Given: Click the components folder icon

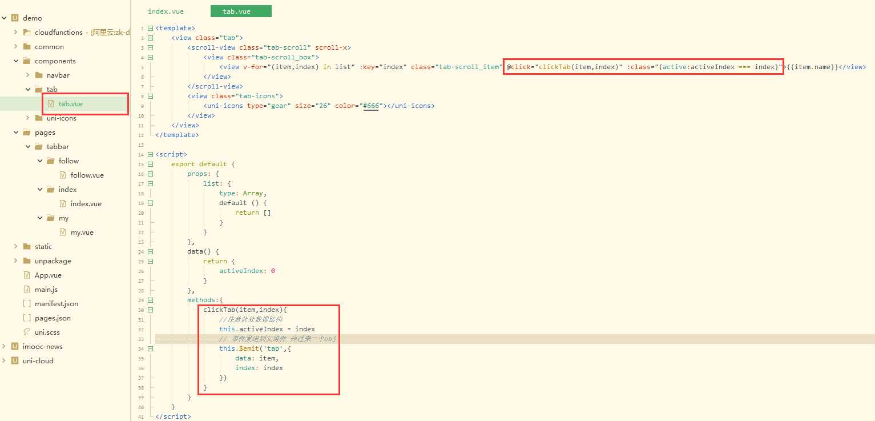Looking at the screenshot, I should pyautogui.click(x=26, y=61).
